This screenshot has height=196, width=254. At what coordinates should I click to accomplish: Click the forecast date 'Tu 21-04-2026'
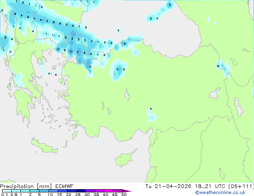pos(168,186)
